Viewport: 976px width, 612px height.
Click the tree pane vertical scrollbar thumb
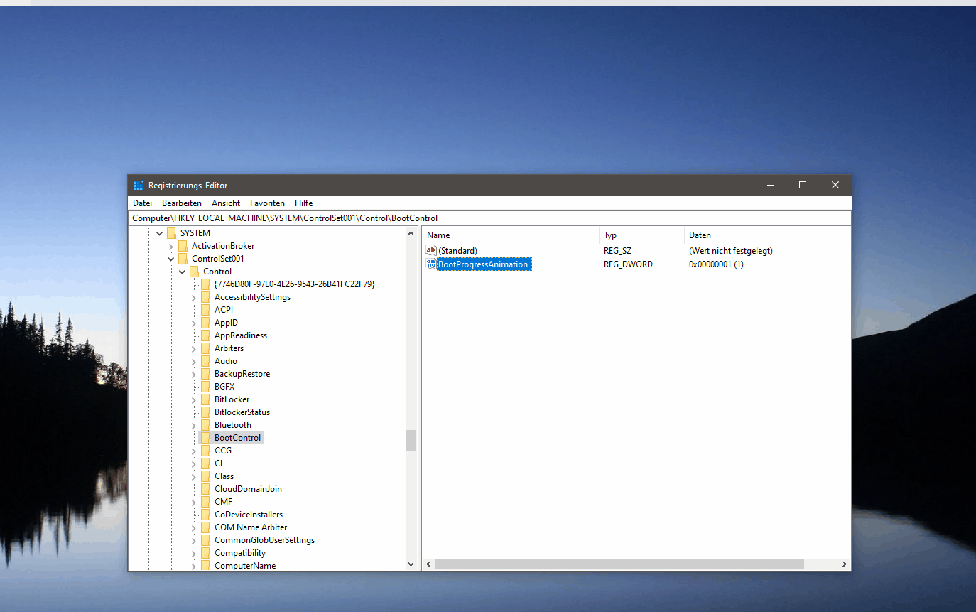click(x=411, y=440)
